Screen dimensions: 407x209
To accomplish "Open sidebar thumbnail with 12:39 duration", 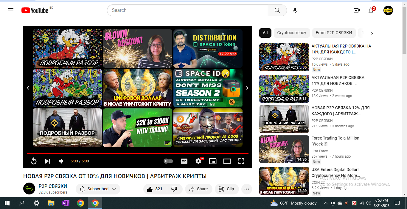I will [x=284, y=181].
